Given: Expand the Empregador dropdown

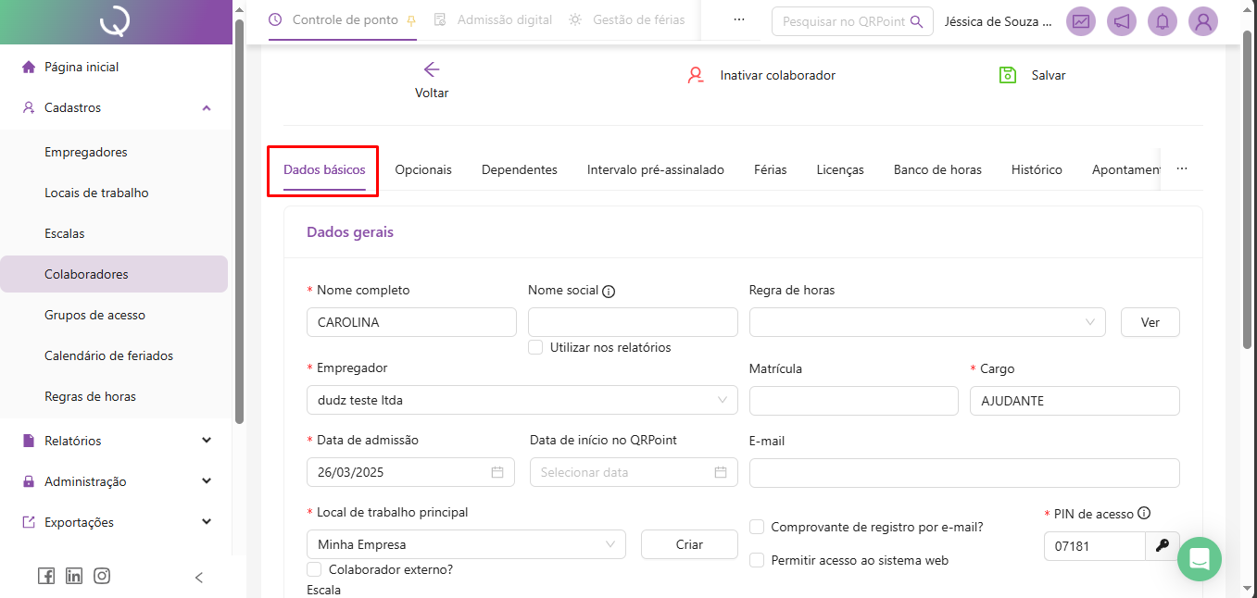Looking at the screenshot, I should coord(522,400).
